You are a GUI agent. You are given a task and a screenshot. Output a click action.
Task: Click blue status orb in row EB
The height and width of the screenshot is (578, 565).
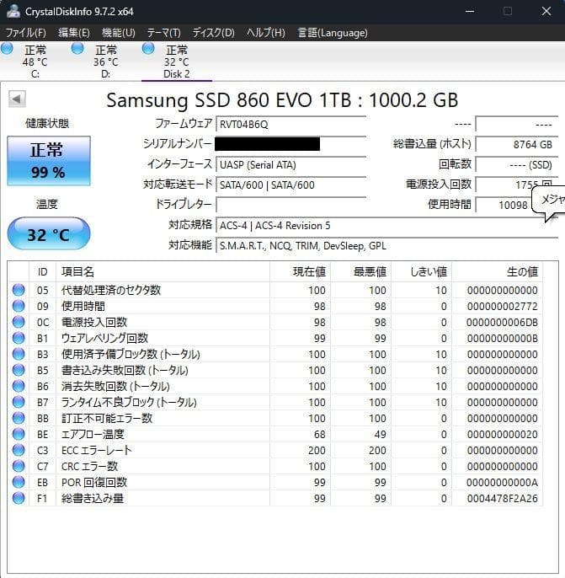click(x=19, y=483)
